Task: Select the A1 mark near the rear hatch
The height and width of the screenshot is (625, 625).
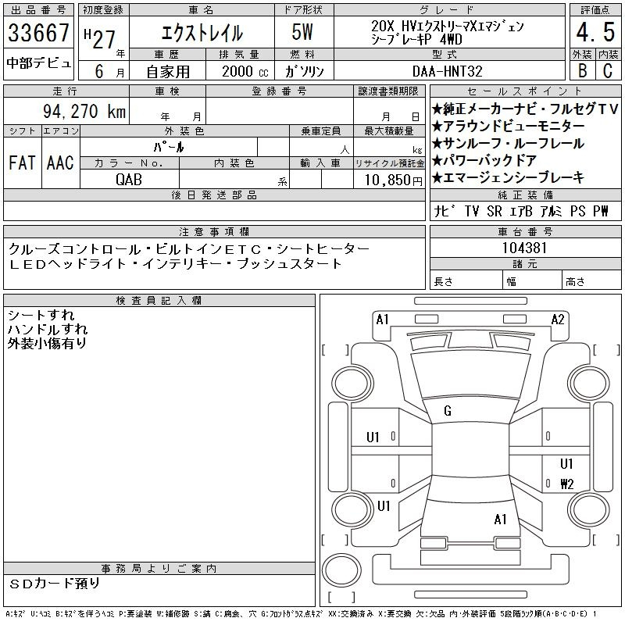Action: pos(500,519)
